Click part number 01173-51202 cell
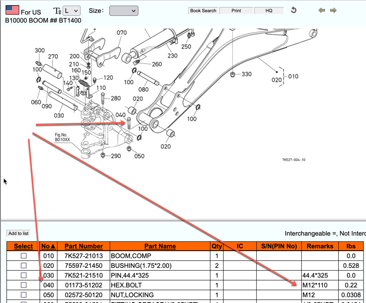The width and height of the screenshot is (366, 303). (x=83, y=285)
